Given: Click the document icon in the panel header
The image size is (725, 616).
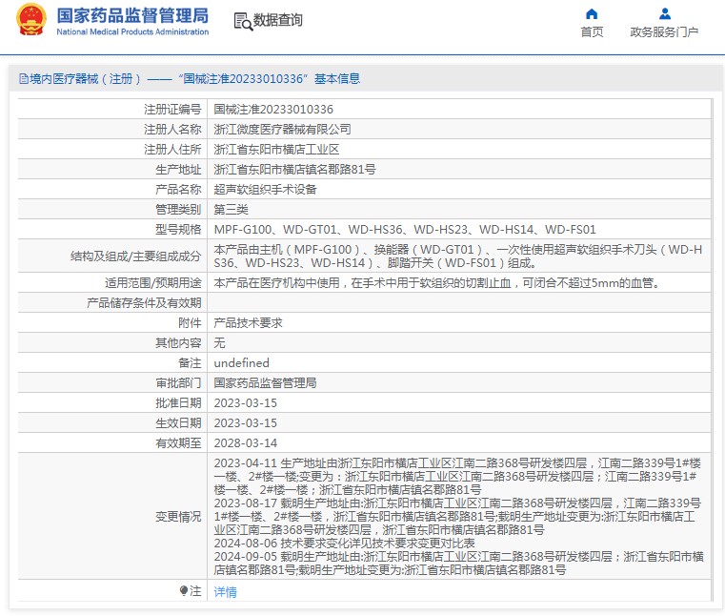Looking at the screenshot, I should tap(22, 79).
